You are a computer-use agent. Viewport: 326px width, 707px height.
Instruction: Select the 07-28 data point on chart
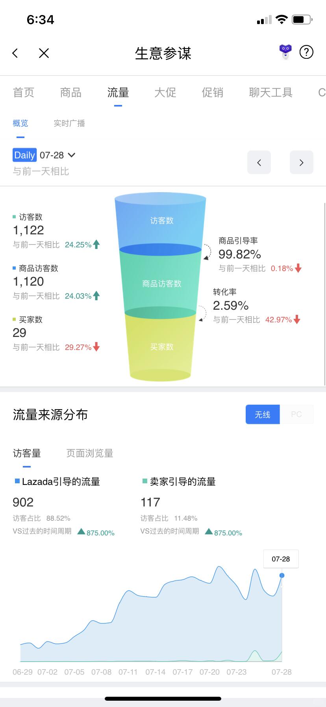click(282, 575)
